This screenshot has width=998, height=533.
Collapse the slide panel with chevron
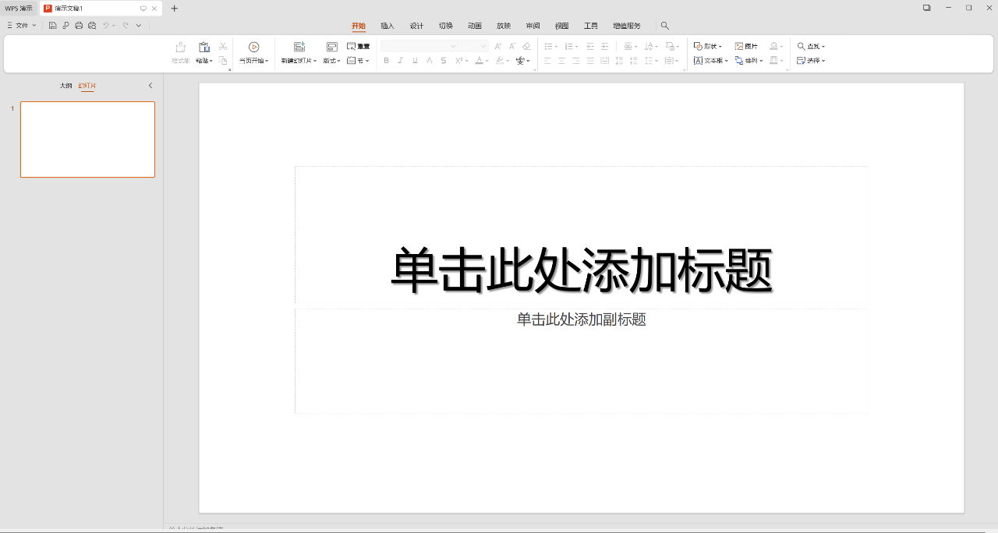150,86
